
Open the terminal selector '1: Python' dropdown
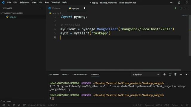[146, 75]
